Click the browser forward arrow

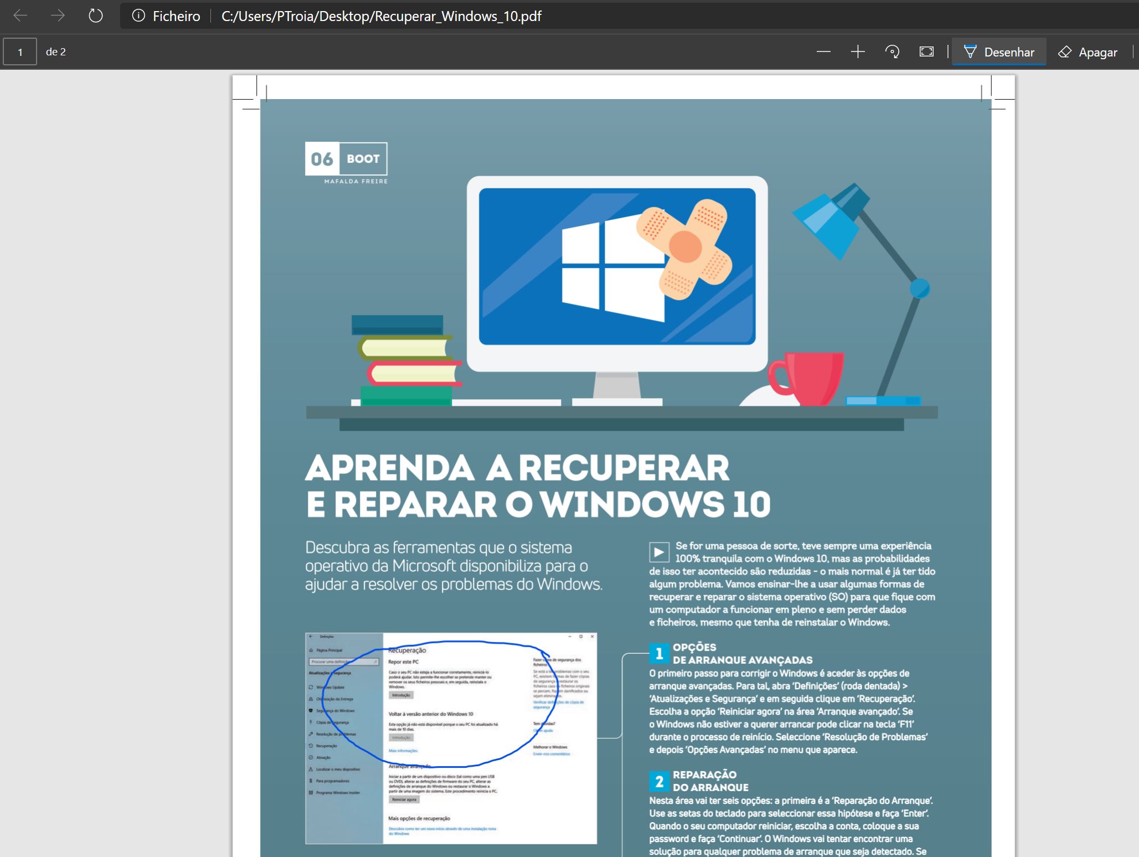[x=58, y=16]
